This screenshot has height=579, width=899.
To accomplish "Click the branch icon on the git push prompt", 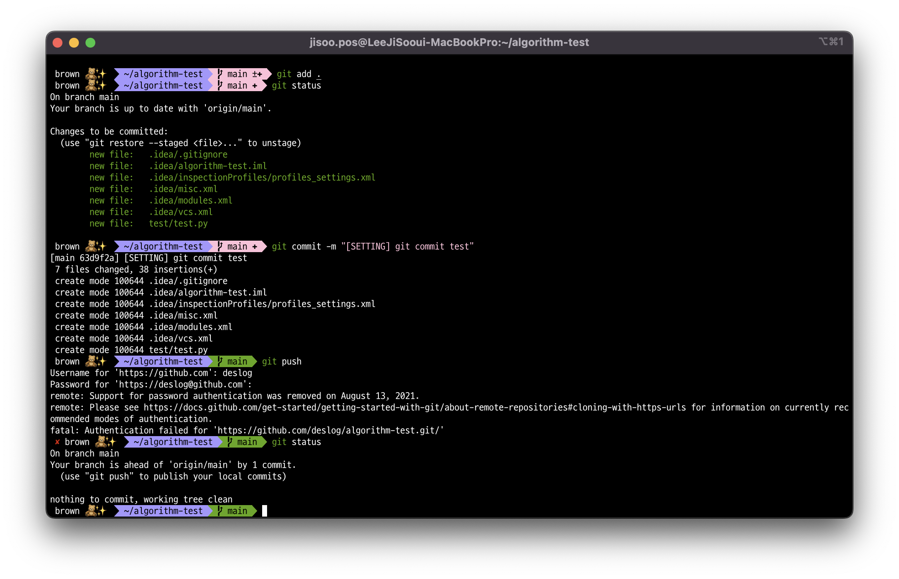I will [220, 361].
